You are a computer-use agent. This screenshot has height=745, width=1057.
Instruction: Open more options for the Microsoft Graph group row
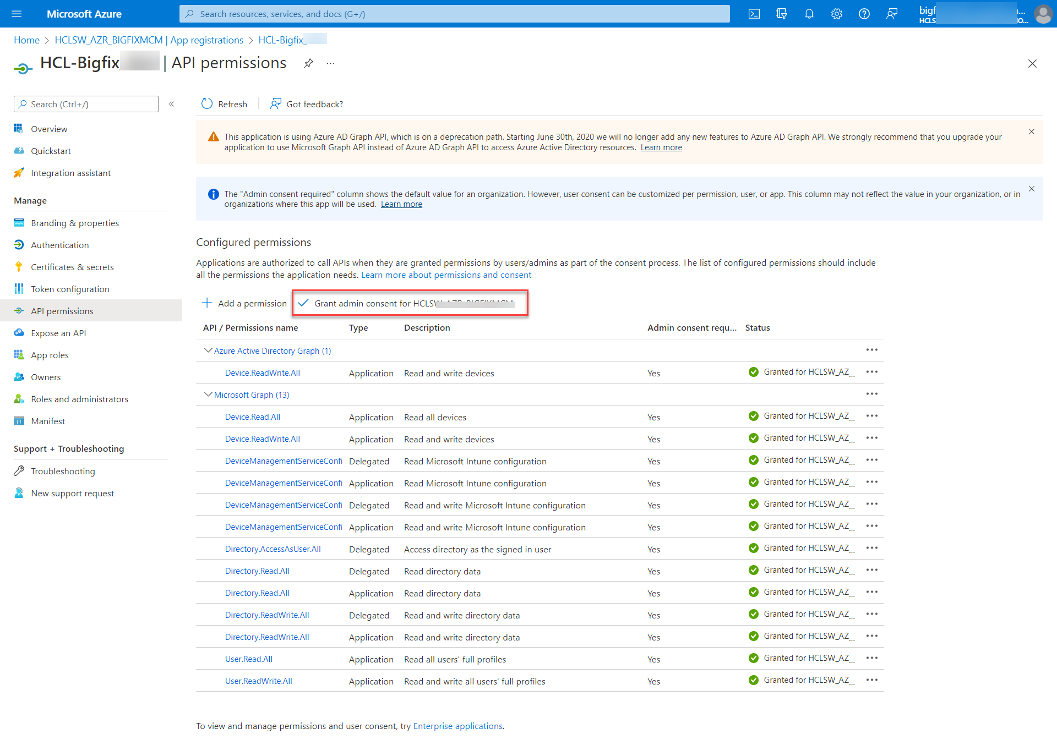pyautogui.click(x=872, y=394)
